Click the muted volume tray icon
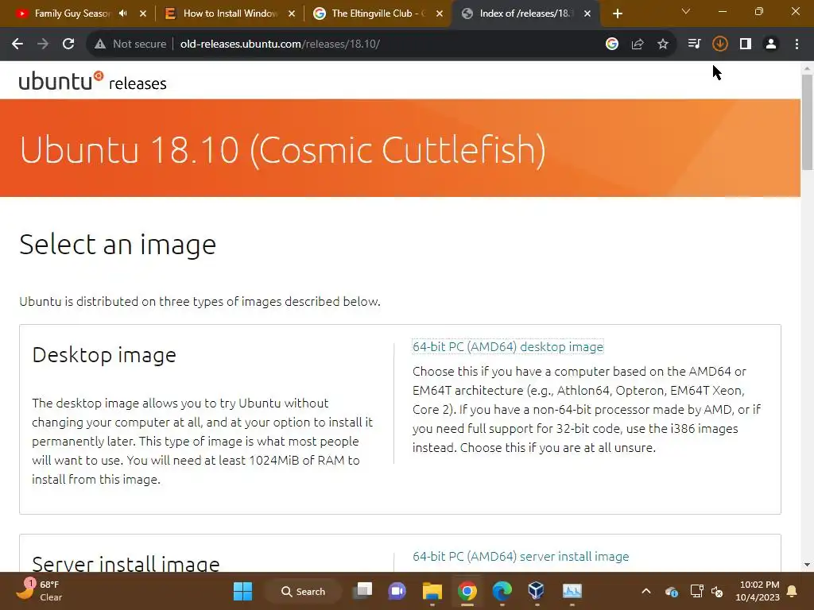This screenshot has height=610, width=814. (x=718, y=591)
